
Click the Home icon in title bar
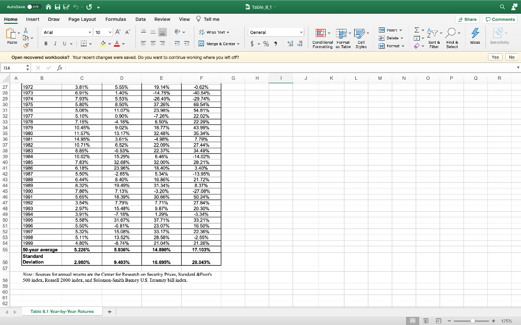[x=48, y=7]
